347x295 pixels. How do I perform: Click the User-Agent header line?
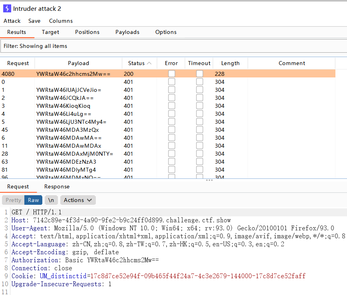(x=173, y=228)
